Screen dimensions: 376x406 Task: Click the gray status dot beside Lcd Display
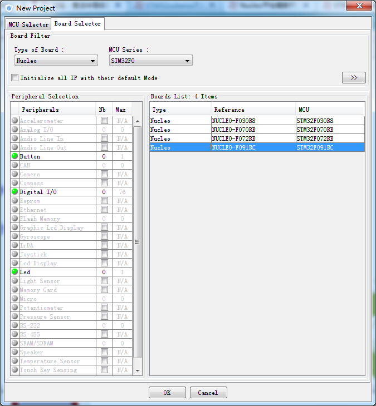pos(15,263)
